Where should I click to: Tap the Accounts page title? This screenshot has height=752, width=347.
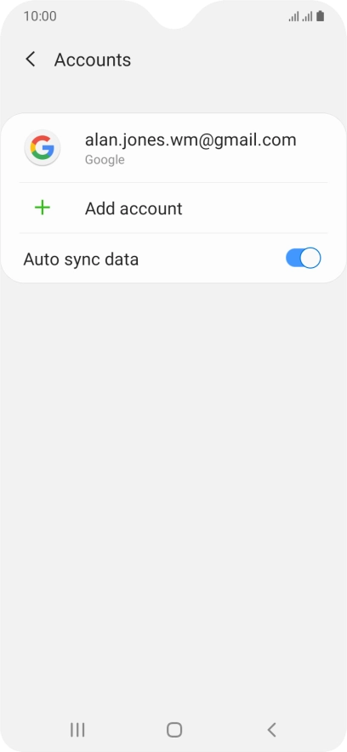tap(93, 60)
